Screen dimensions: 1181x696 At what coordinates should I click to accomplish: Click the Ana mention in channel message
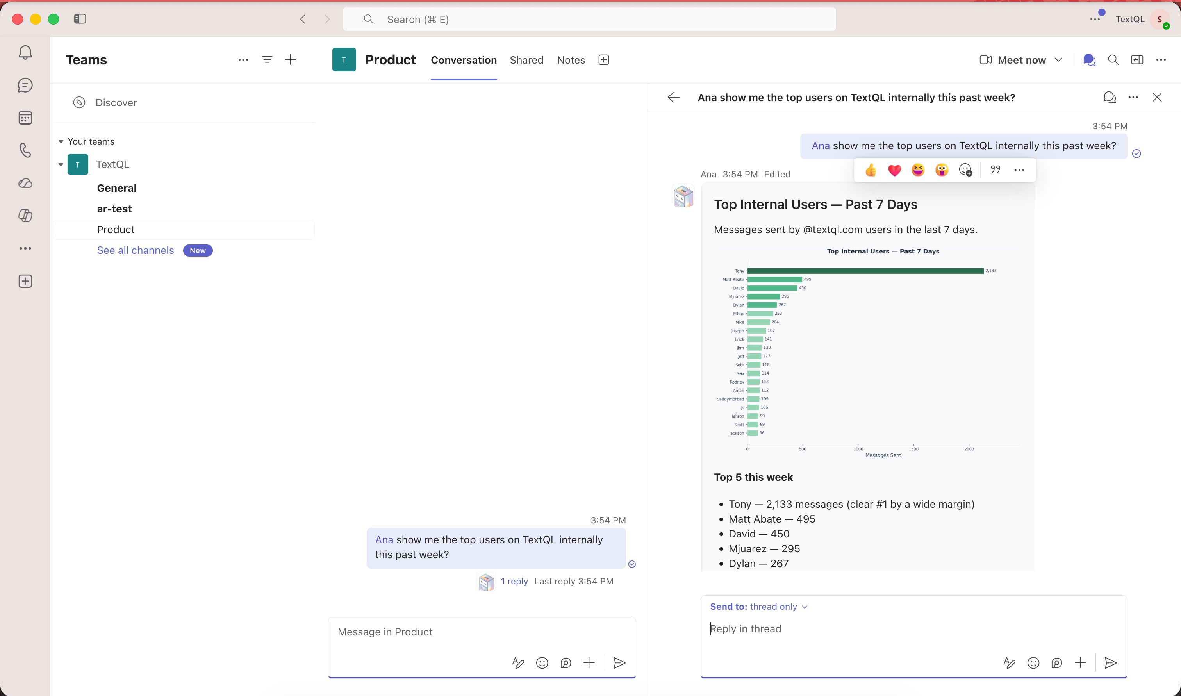pos(384,540)
